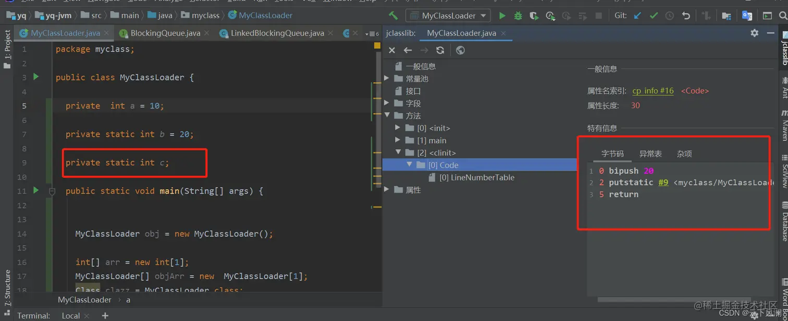Expand the [1] main method node
This screenshot has height=321, width=788.
[398, 140]
